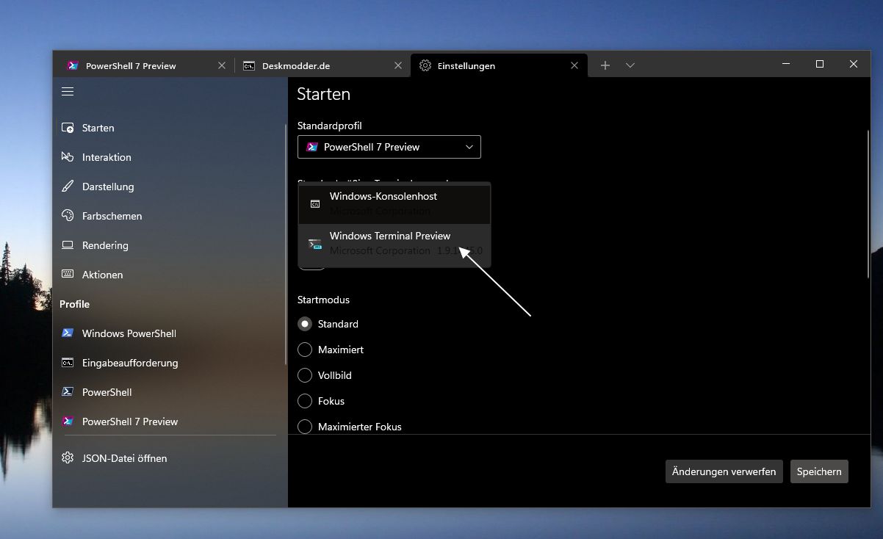
Task: Open the hamburger navigation menu
Action: click(68, 92)
